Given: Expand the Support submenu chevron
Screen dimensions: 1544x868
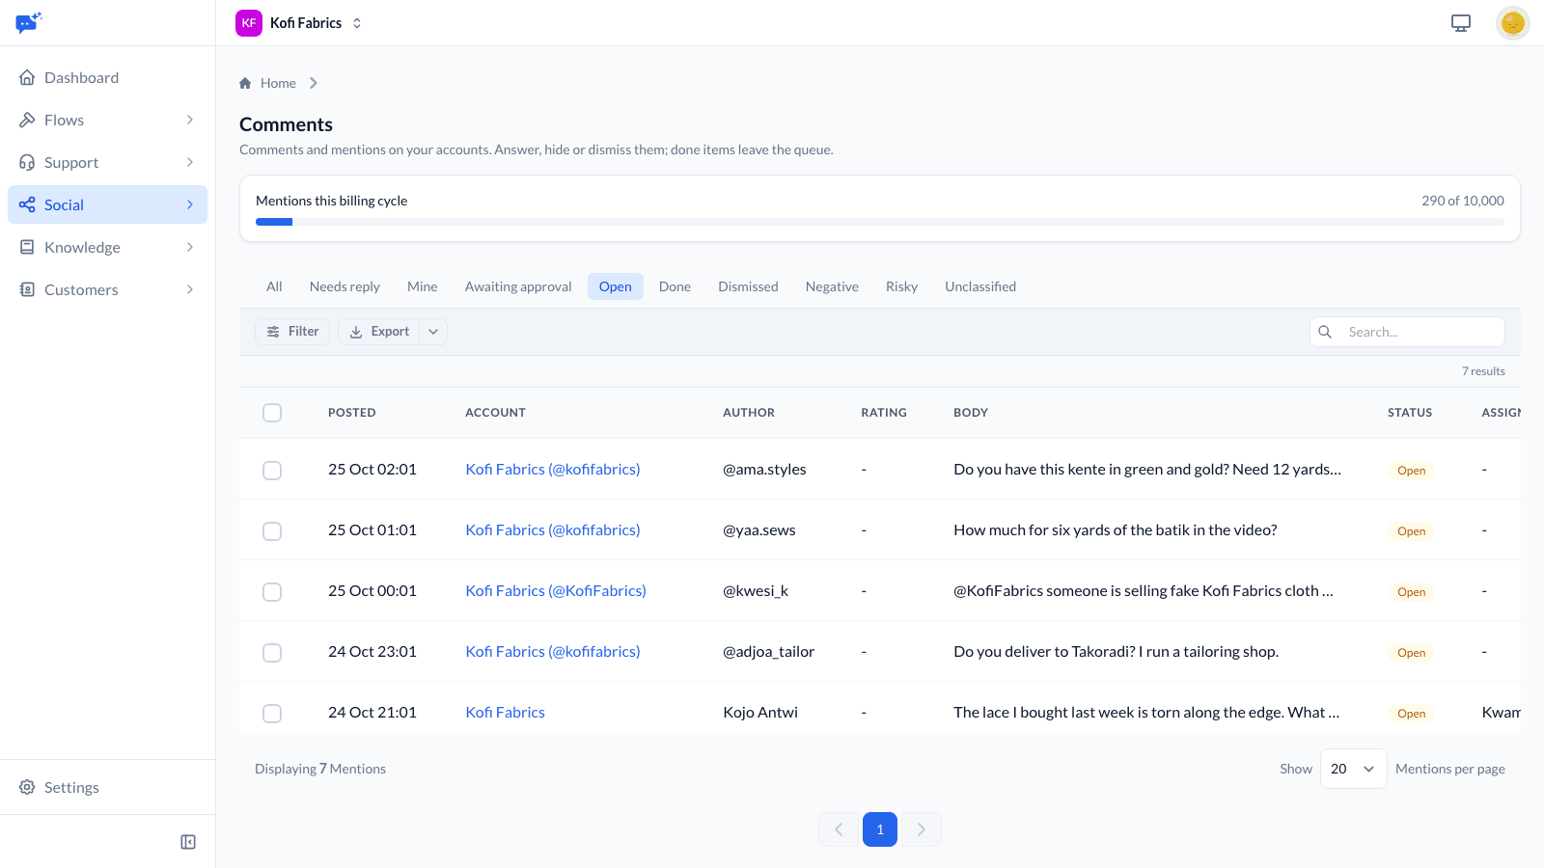Looking at the screenshot, I should pyautogui.click(x=190, y=162).
